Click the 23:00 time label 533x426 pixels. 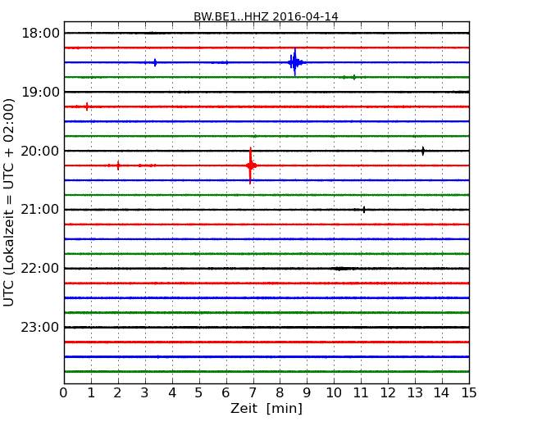coord(40,327)
